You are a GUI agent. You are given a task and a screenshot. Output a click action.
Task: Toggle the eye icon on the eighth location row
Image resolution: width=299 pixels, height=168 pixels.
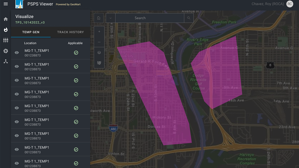(17, 150)
